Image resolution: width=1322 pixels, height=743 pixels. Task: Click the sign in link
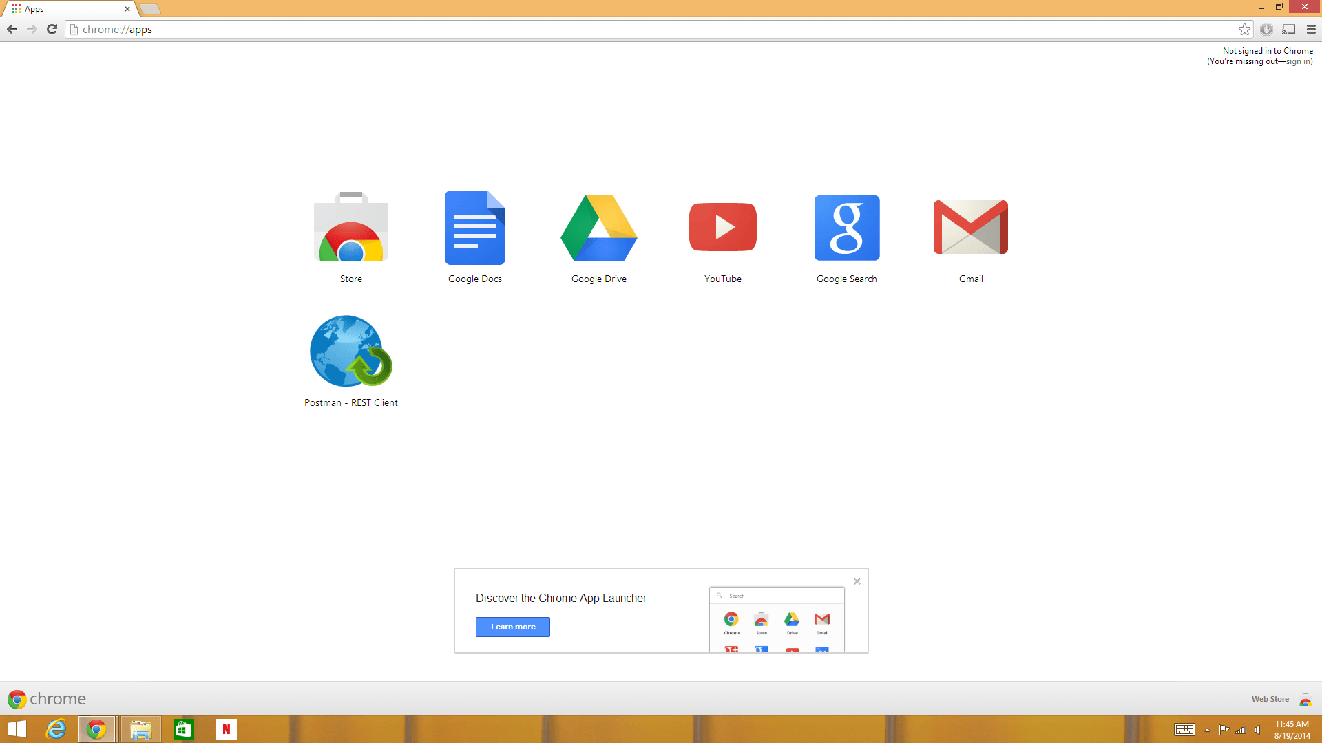pos(1298,61)
